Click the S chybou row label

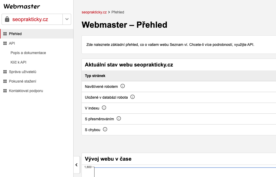(93, 130)
